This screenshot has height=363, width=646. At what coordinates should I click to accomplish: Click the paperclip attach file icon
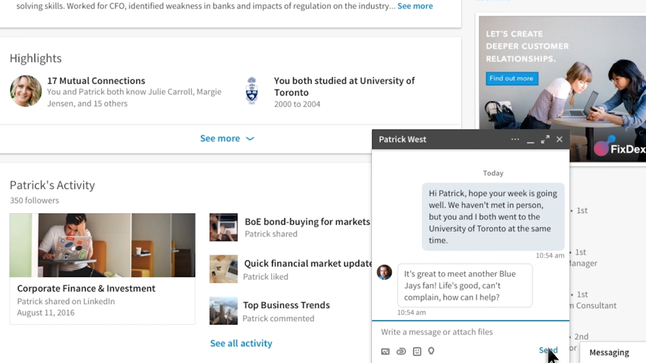401,351
